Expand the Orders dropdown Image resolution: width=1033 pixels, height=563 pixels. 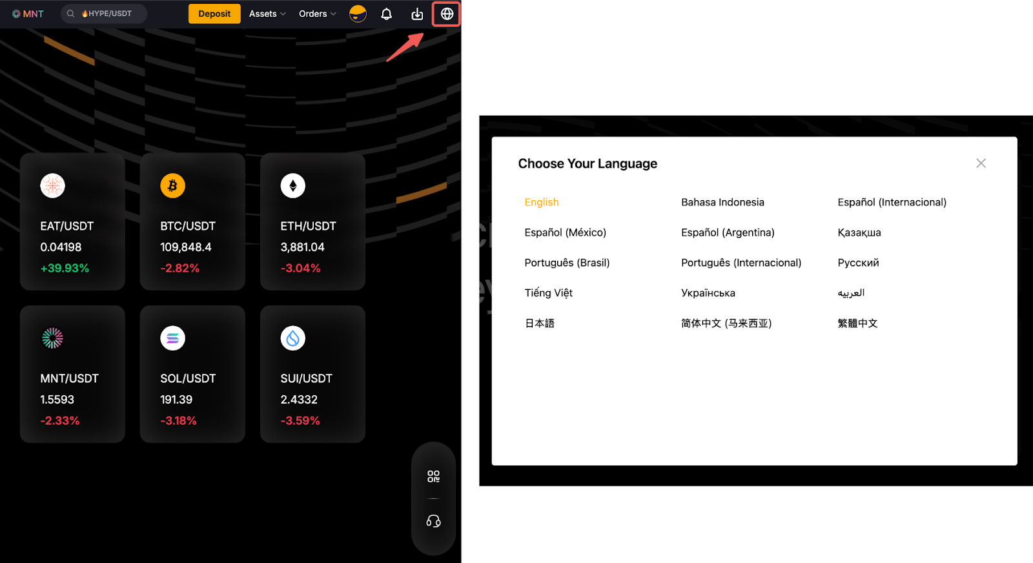tap(317, 14)
